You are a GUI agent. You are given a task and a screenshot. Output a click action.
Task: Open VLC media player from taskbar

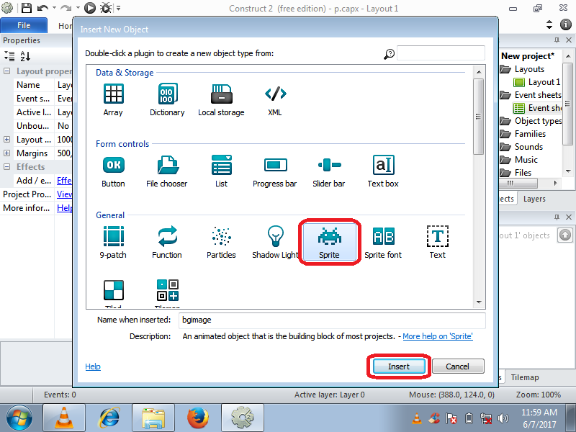(64, 418)
